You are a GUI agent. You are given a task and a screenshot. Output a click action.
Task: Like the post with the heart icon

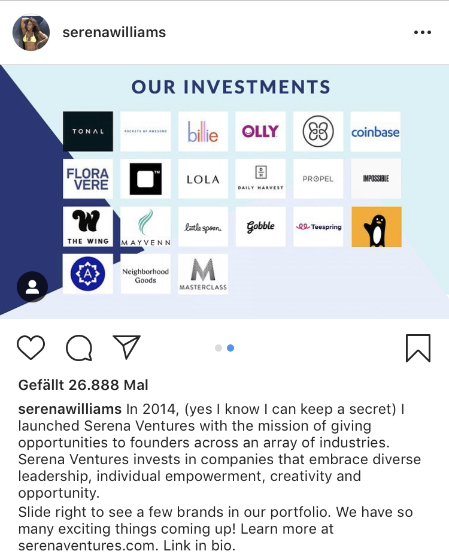coord(31,347)
